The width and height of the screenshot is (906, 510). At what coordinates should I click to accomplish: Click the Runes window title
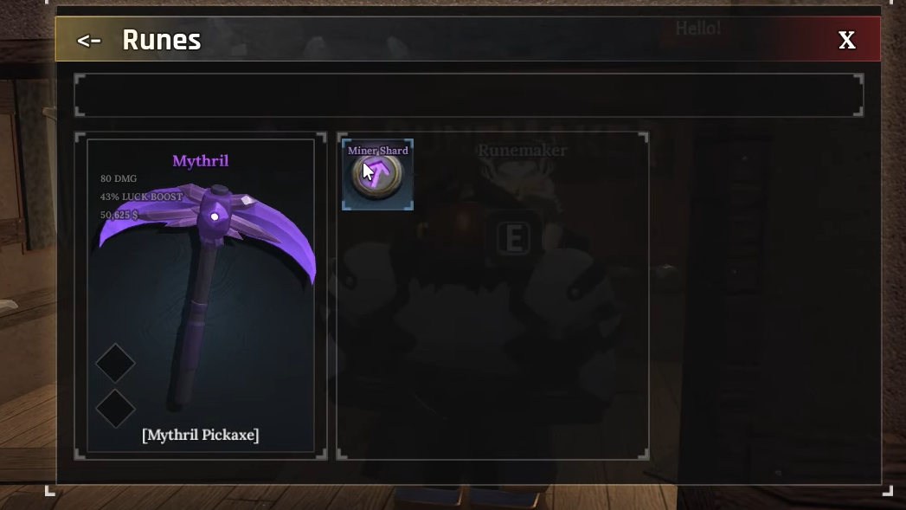162,40
